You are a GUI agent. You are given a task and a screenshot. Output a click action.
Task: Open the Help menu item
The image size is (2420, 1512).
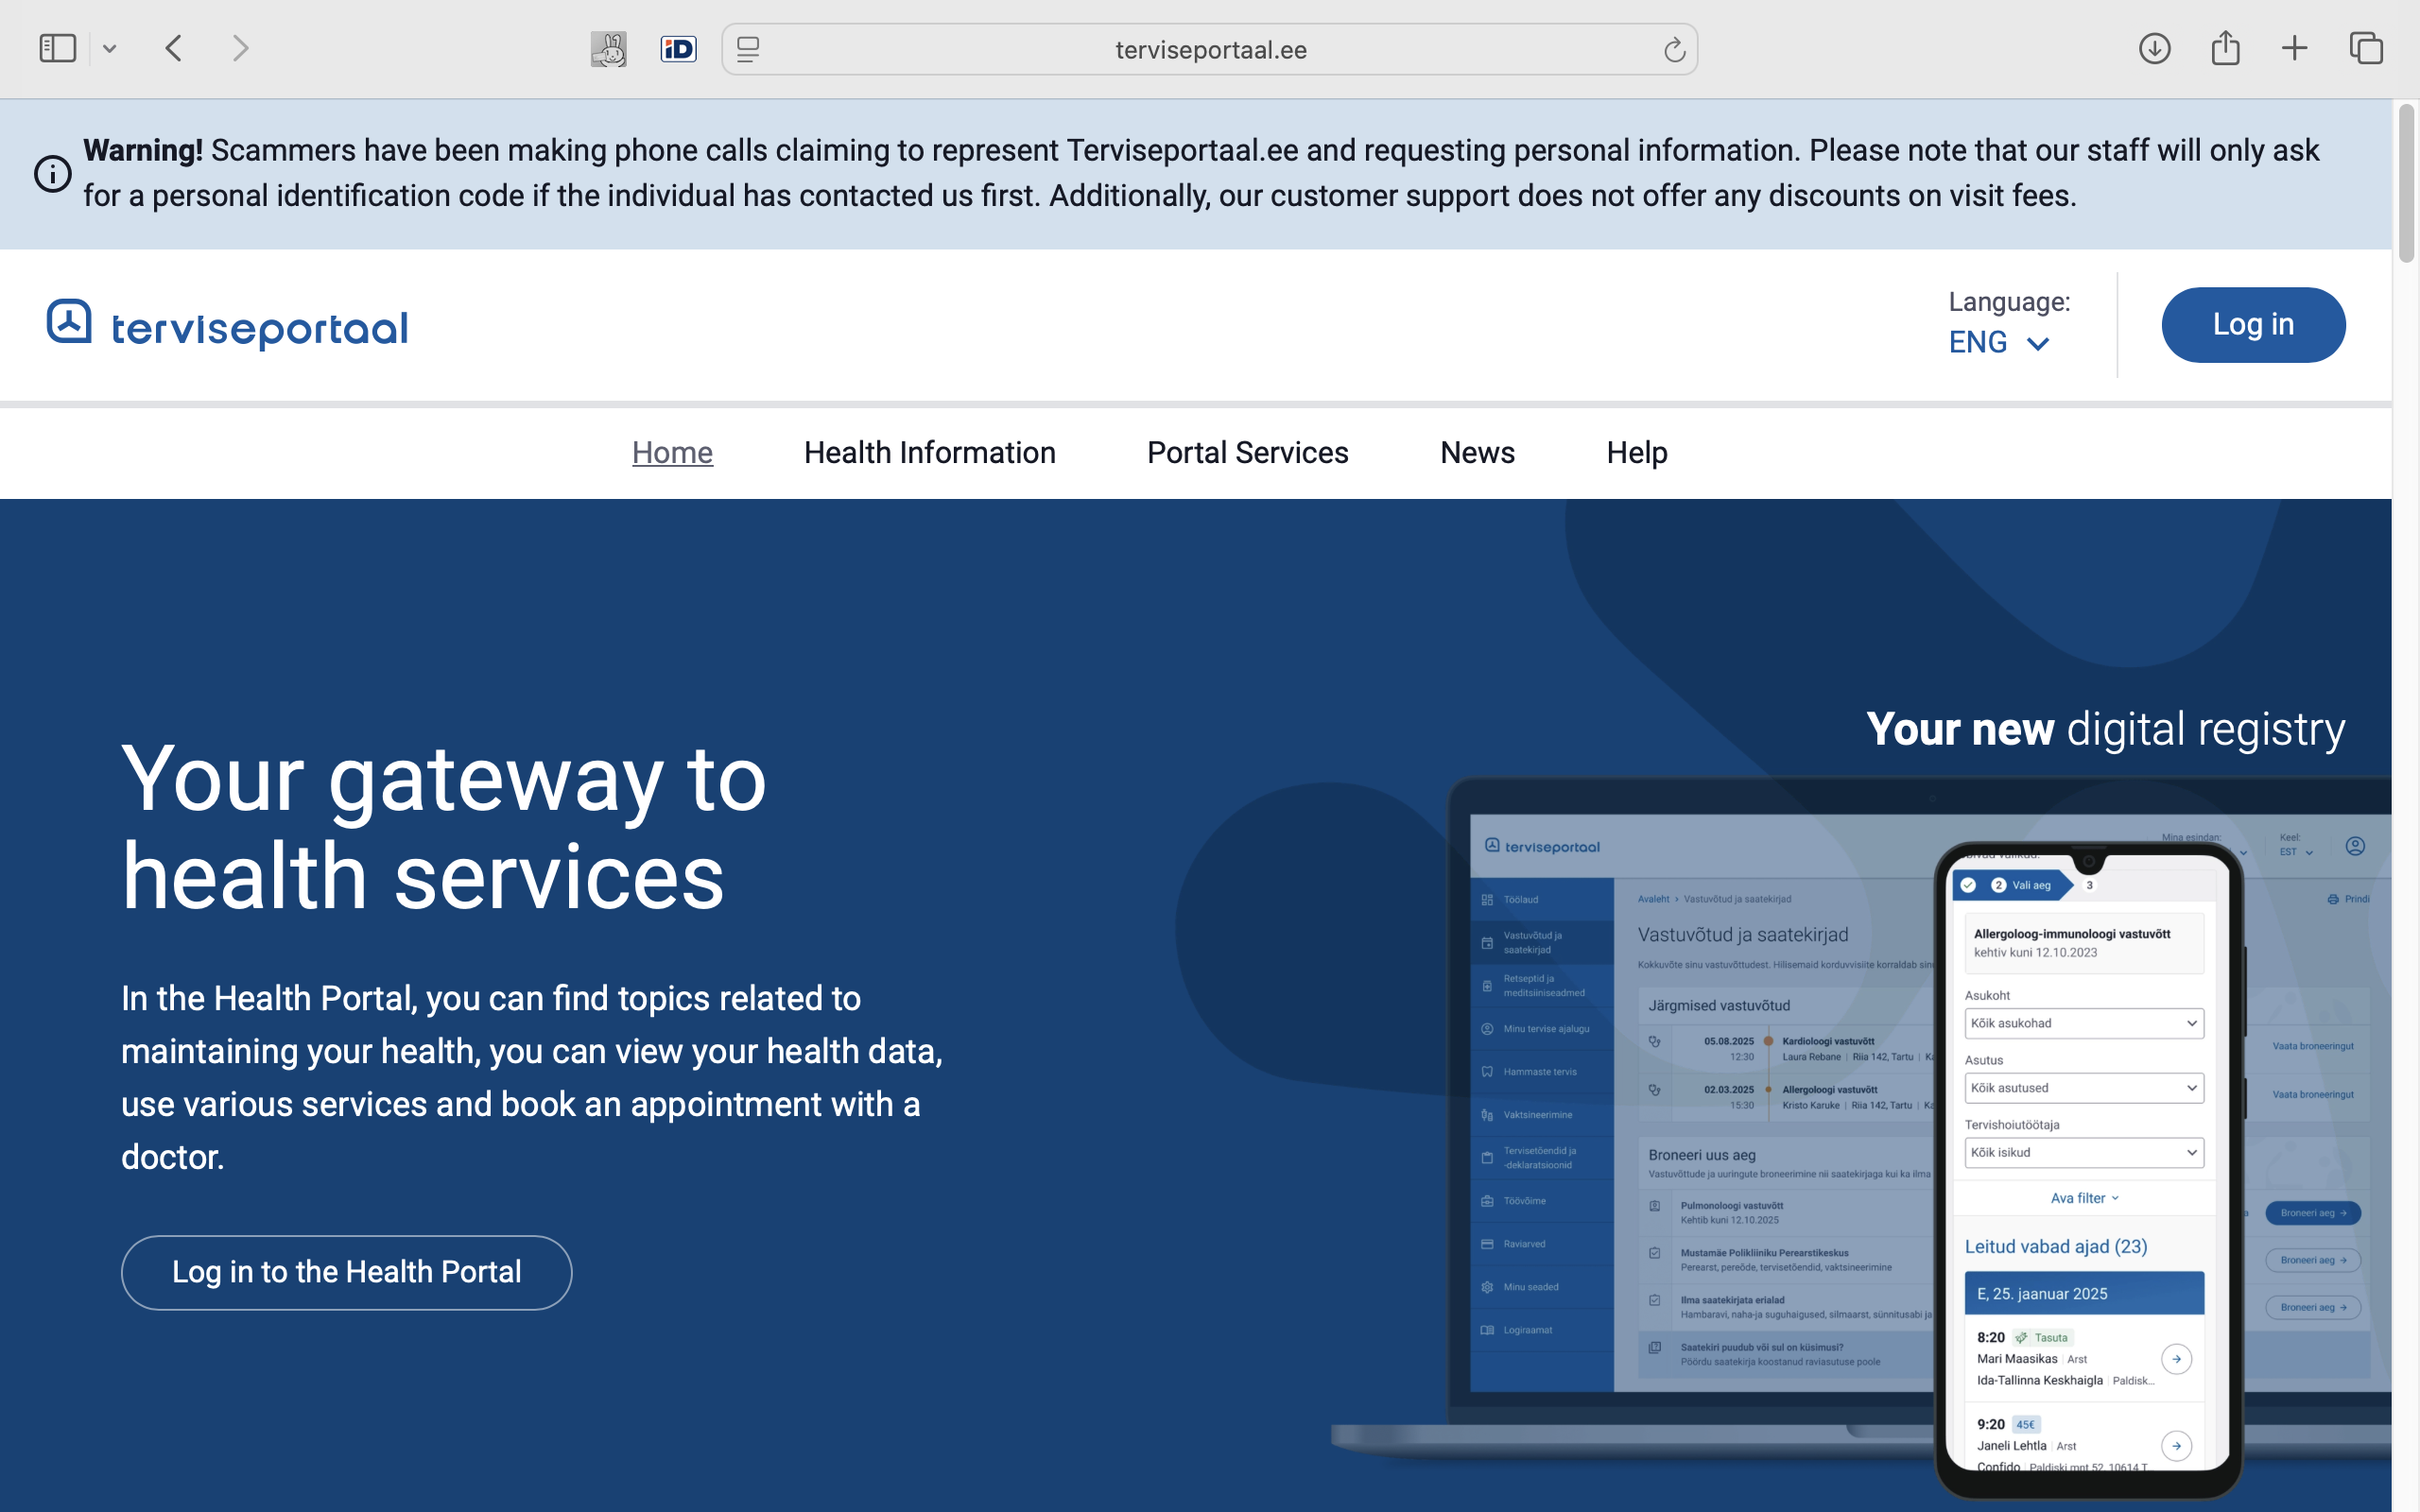pyautogui.click(x=1637, y=453)
